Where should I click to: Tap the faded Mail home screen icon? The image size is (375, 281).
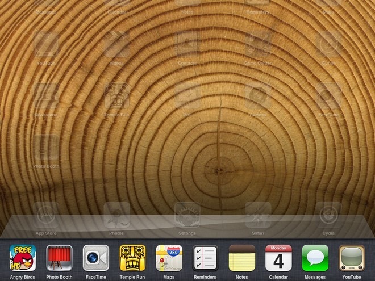(188, 97)
